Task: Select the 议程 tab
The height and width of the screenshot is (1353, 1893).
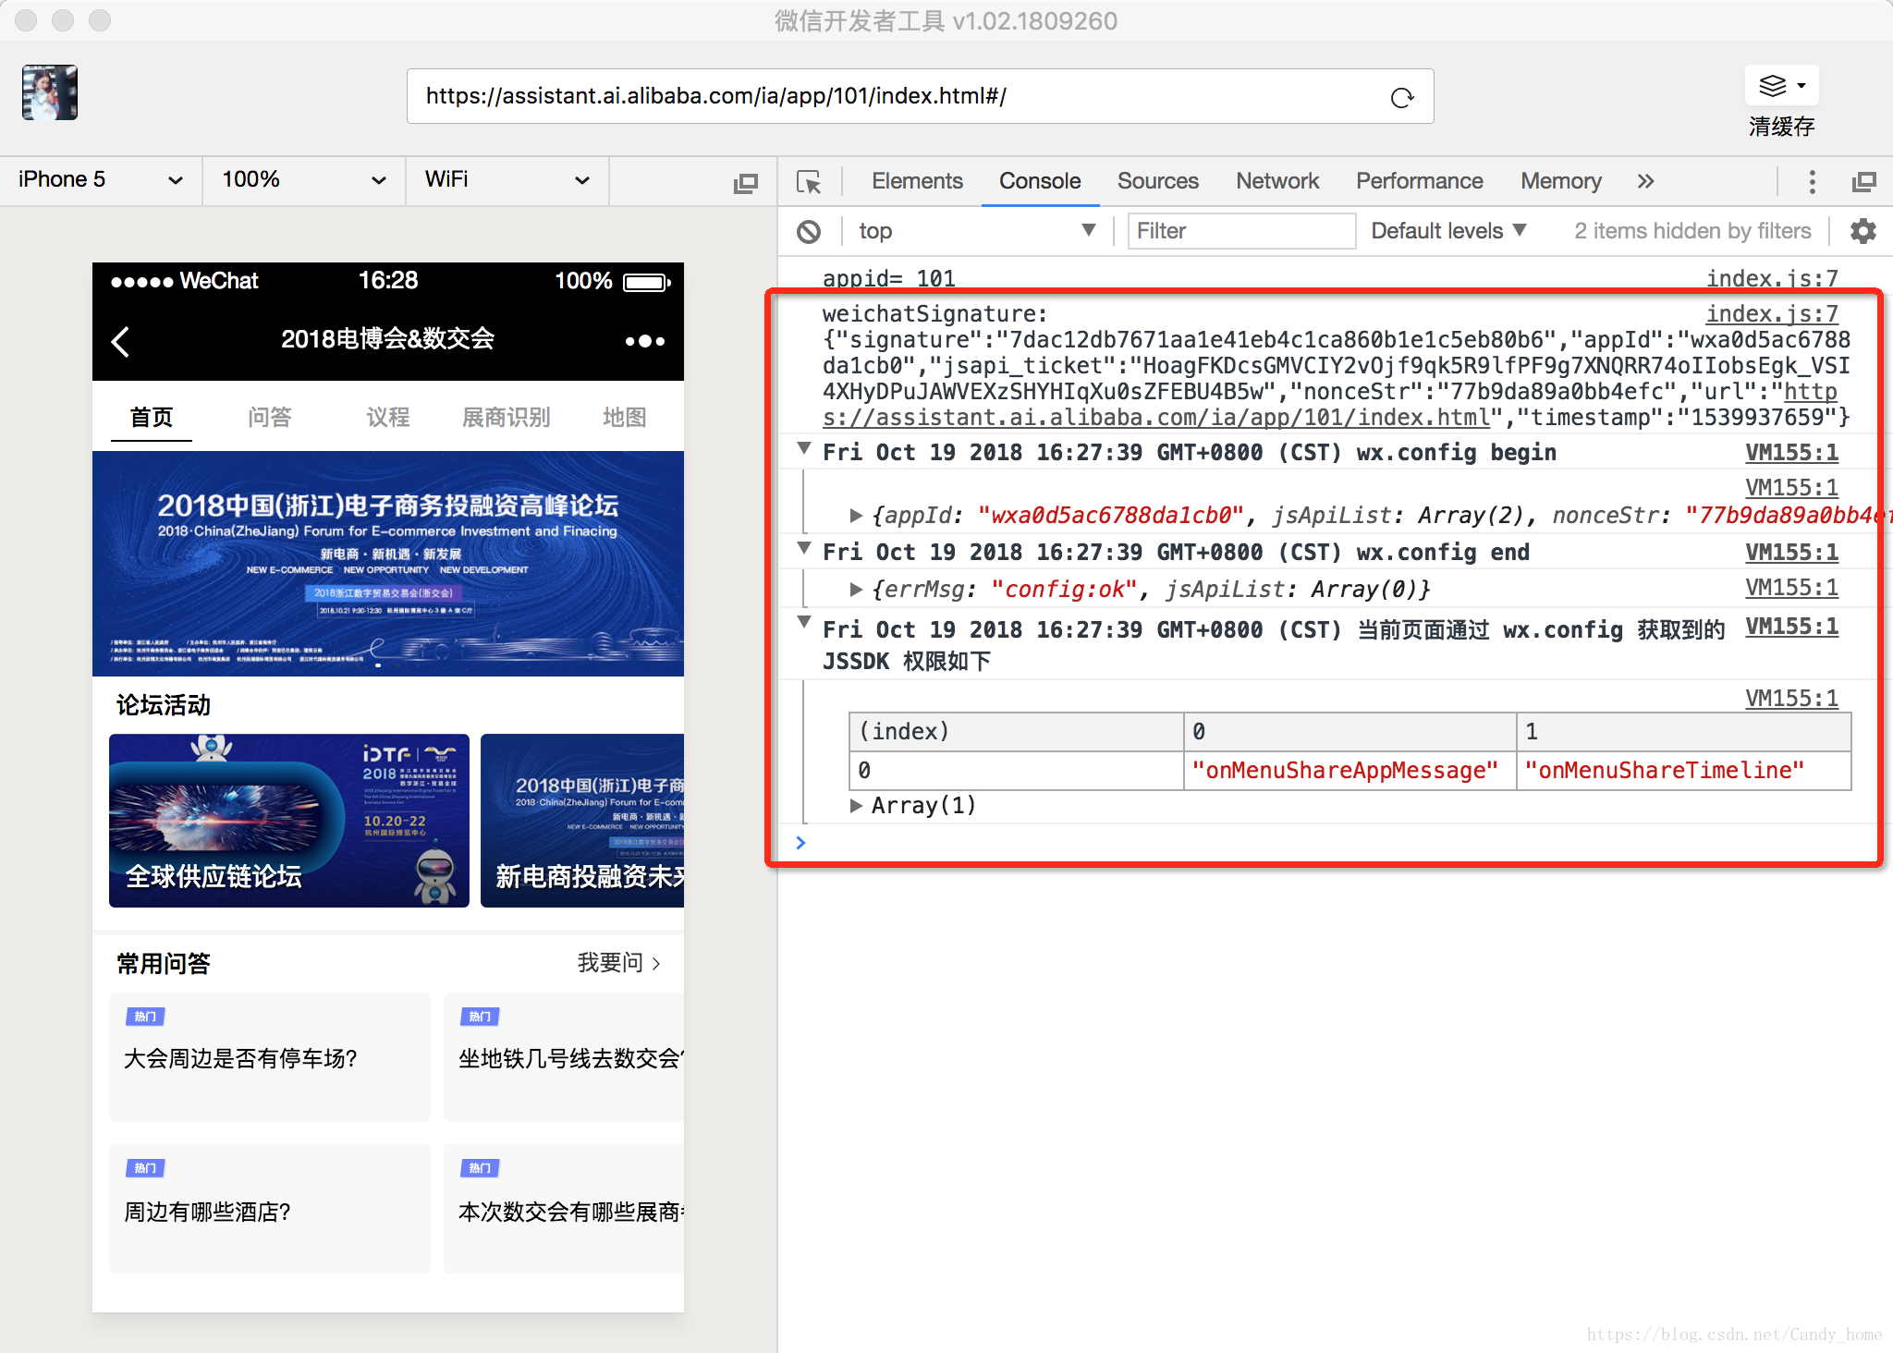Action: click(388, 417)
